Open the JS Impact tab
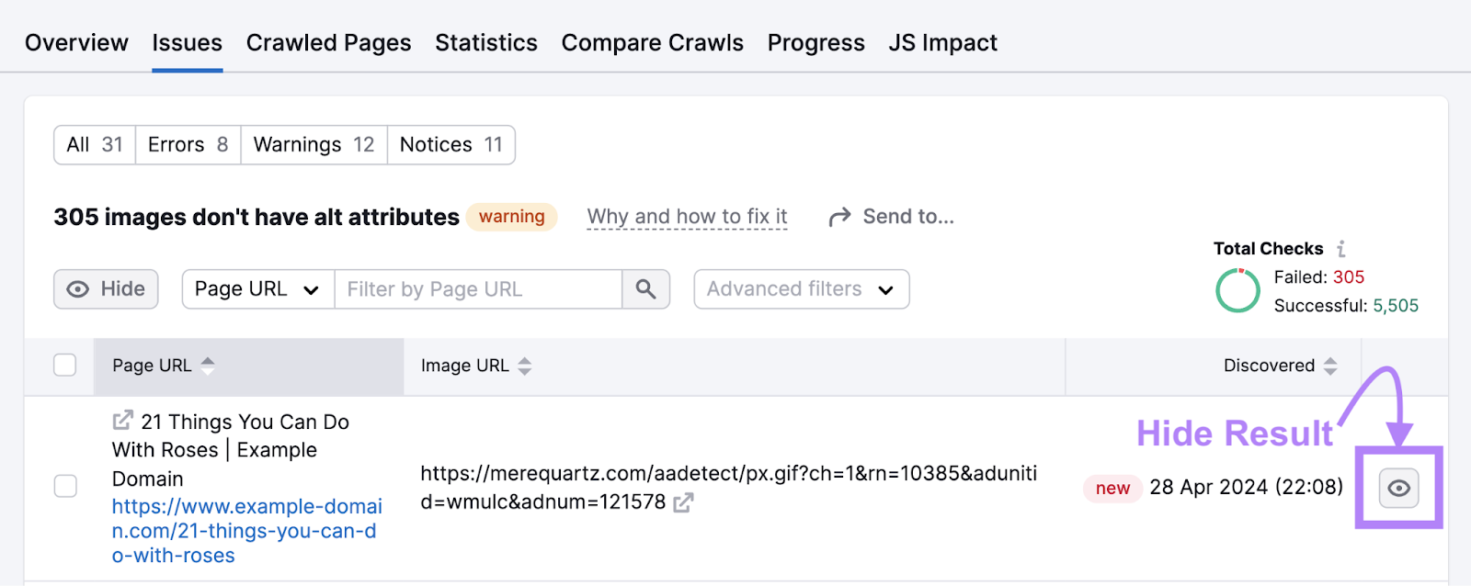The image size is (1471, 586). coord(941,42)
